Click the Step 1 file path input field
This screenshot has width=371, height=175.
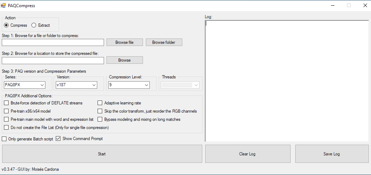[x=53, y=42]
